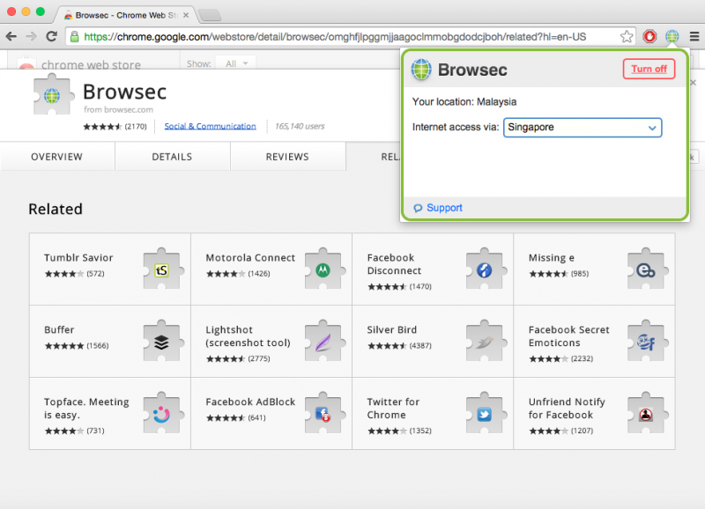Screen dimensions: 705x509
Task: Click the Facebook Disconnect puzzle icon
Action: [486, 269]
